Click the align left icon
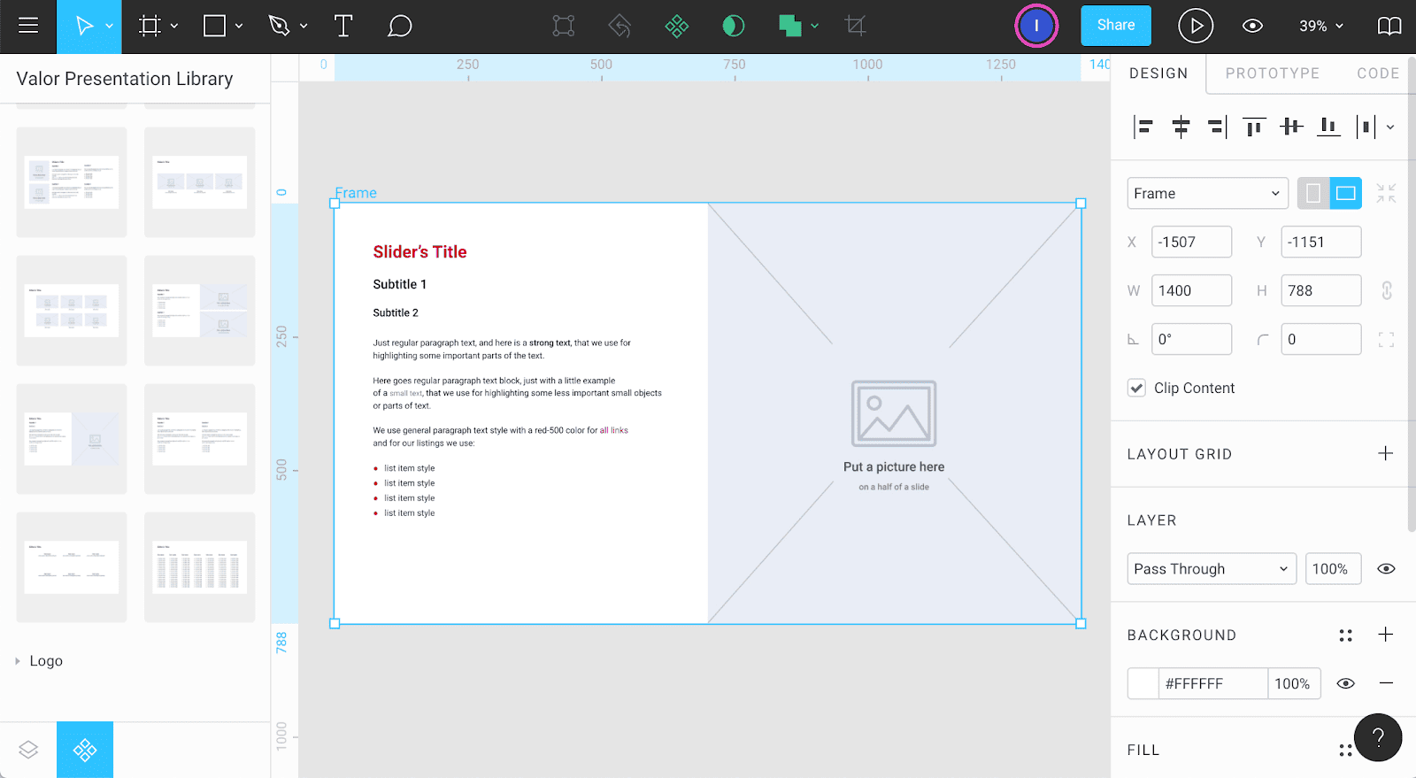1416x778 pixels. [1143, 127]
